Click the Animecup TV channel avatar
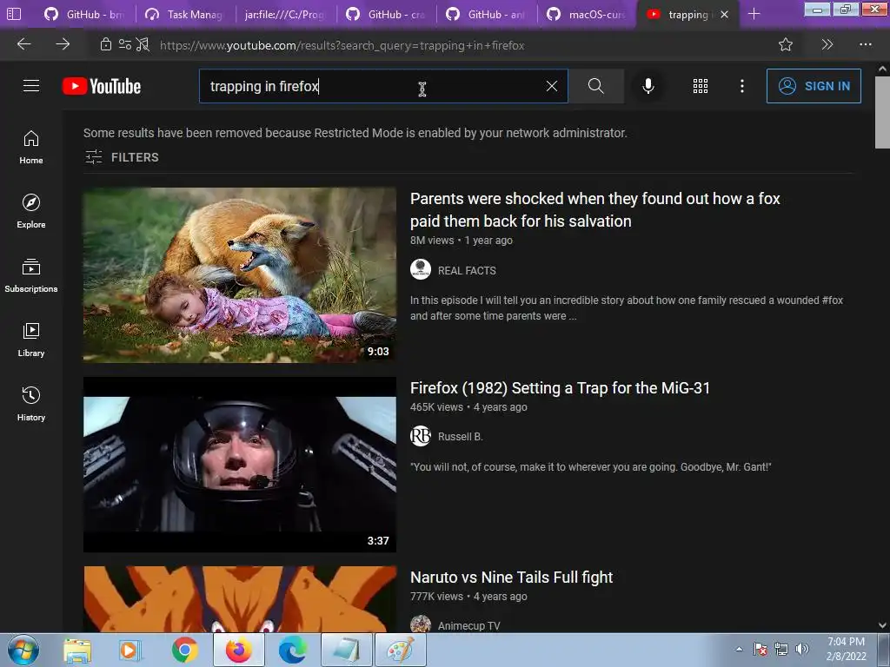This screenshot has width=890, height=667. click(x=421, y=624)
